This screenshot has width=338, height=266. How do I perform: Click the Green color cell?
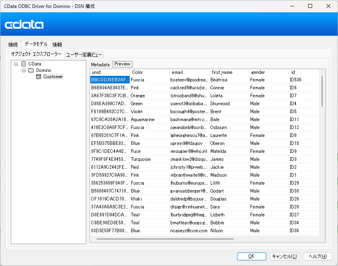click(x=150, y=104)
